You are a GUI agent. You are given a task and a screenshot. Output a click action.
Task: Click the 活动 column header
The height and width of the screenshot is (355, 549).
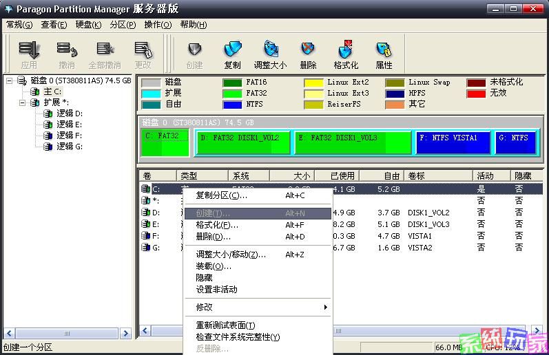(x=492, y=175)
